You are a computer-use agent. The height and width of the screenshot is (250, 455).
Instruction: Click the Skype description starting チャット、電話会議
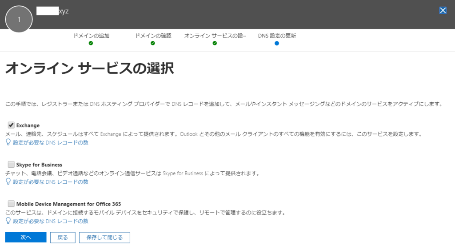132,173
